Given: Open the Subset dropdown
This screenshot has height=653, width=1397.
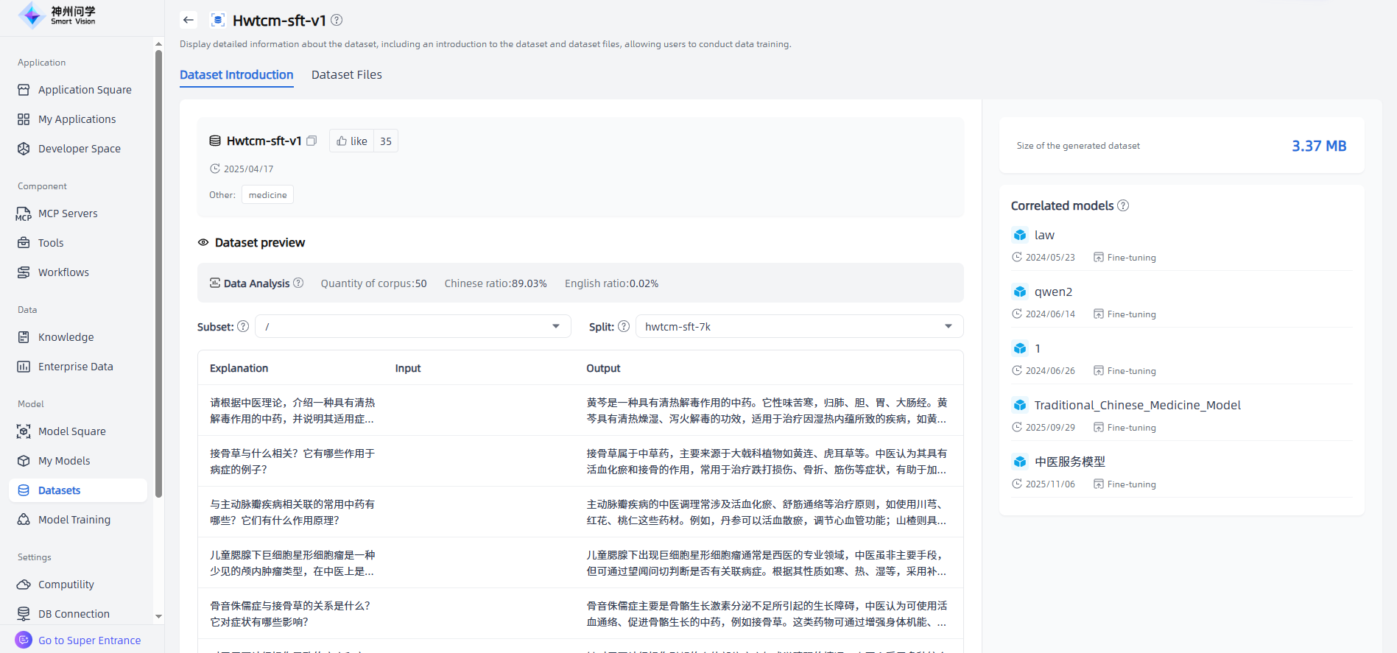Looking at the screenshot, I should click(x=412, y=326).
